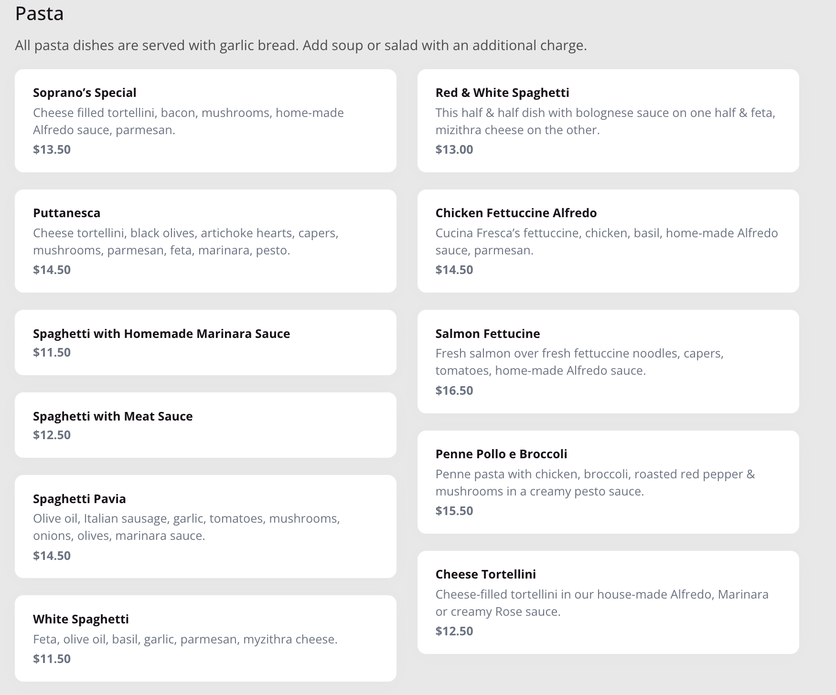Click the Puttanesca dish title
The height and width of the screenshot is (695, 836).
click(66, 213)
